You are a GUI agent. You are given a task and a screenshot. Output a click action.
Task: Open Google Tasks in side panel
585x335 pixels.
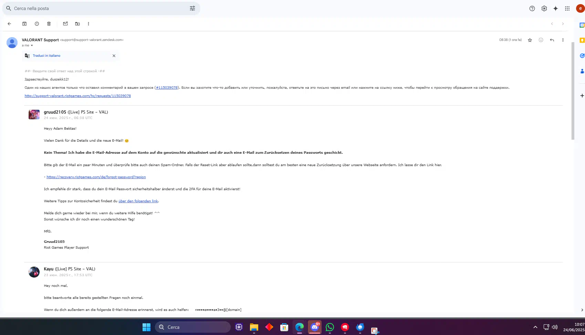(582, 56)
